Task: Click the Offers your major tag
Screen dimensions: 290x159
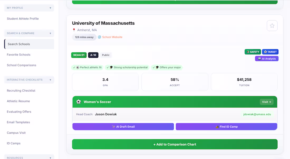Action: point(167,67)
